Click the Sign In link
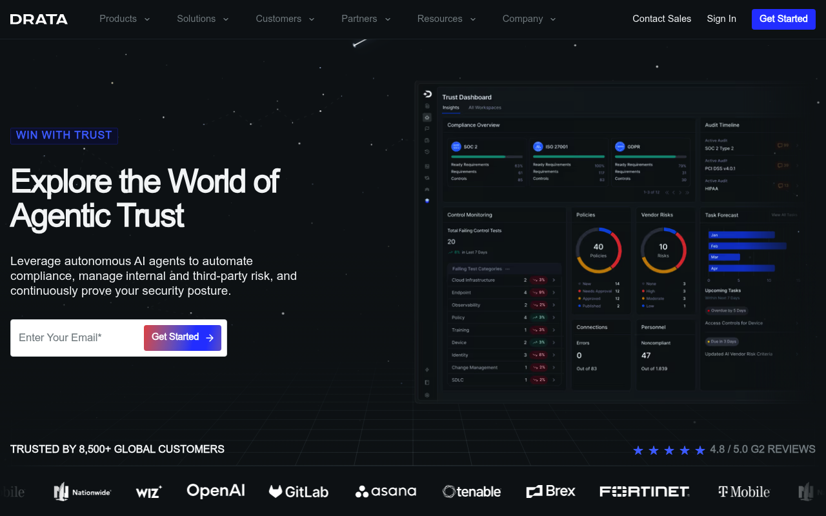This screenshot has height=516, width=826. click(721, 19)
